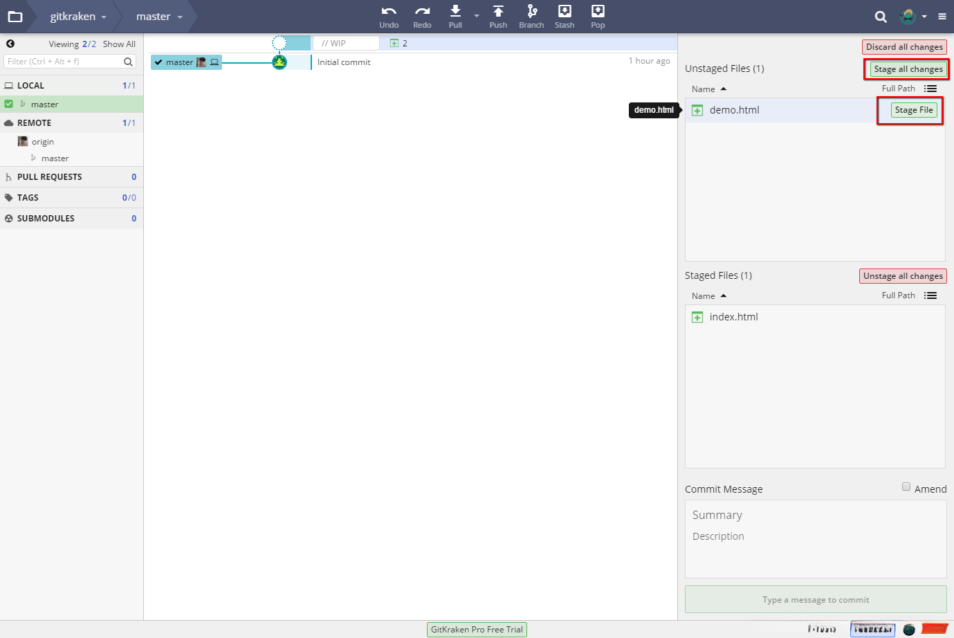
Task: Click Unstage all changes
Action: pos(903,276)
